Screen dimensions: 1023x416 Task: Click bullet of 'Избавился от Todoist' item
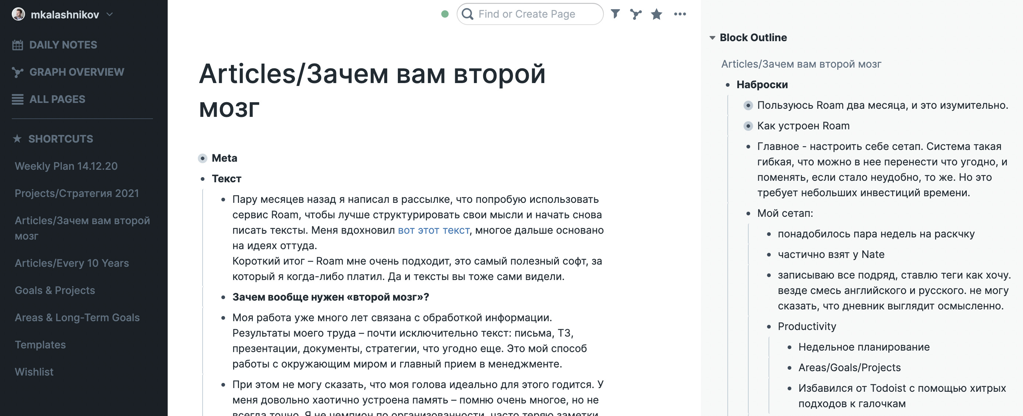pyautogui.click(x=789, y=388)
